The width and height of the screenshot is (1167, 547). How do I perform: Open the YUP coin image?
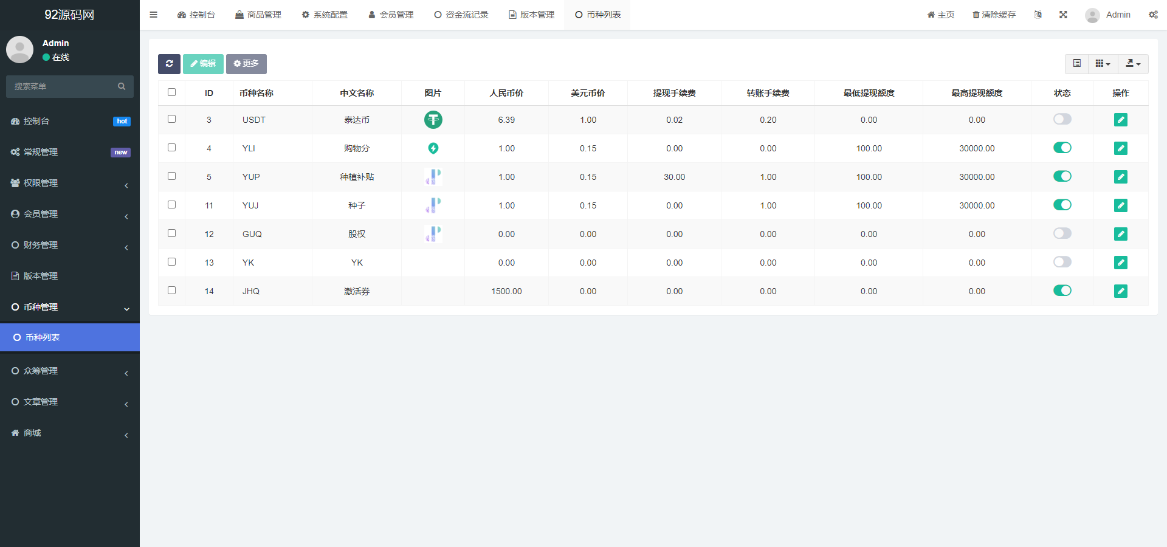tap(433, 177)
